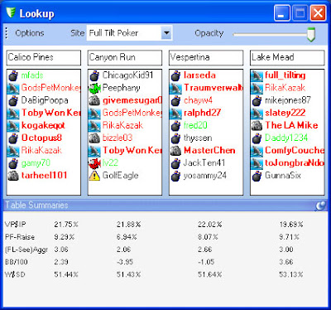Select RikaKazak in Lake Mead list
This screenshot has width=331, height=310.
285,88
